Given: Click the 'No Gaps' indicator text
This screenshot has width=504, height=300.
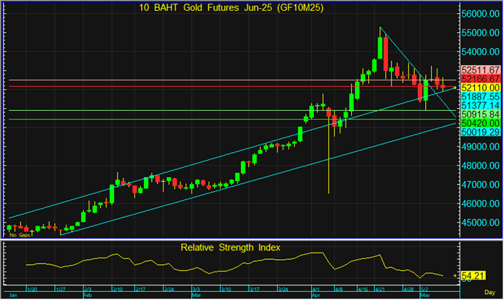Looking at the screenshot, I should (x=20, y=235).
